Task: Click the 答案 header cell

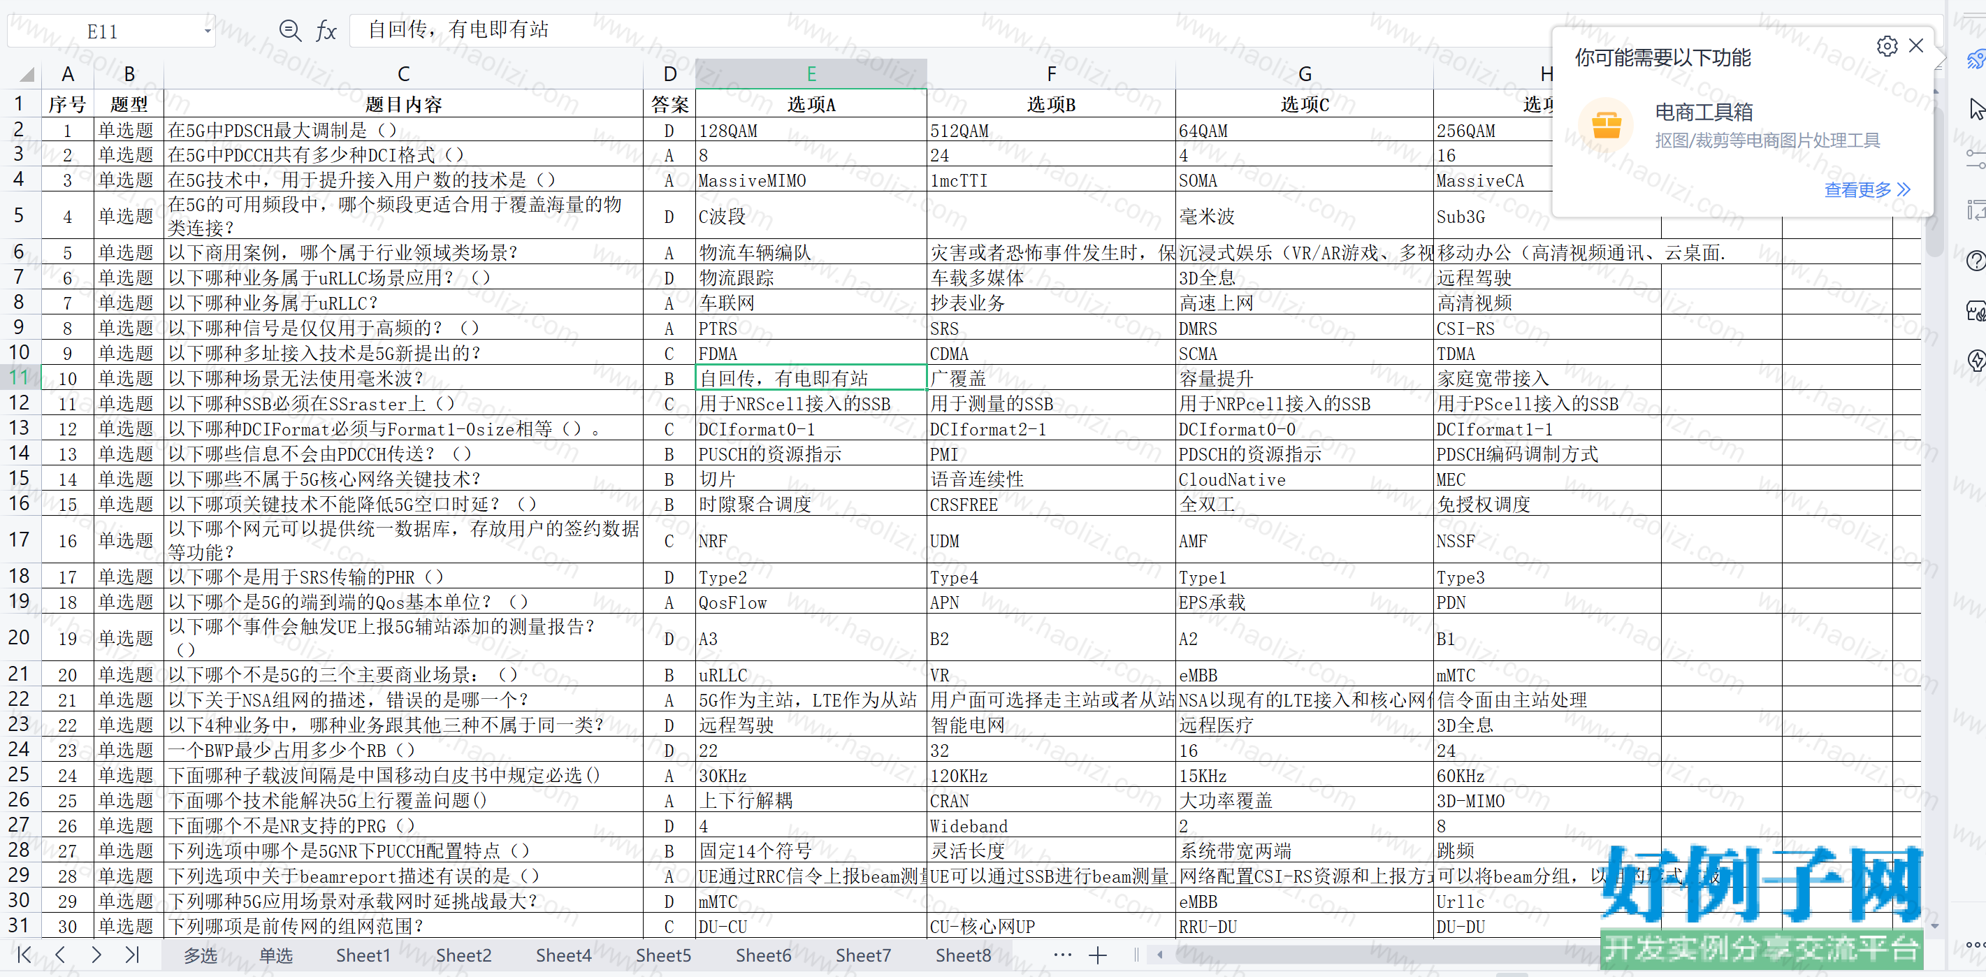Action: pos(669,104)
